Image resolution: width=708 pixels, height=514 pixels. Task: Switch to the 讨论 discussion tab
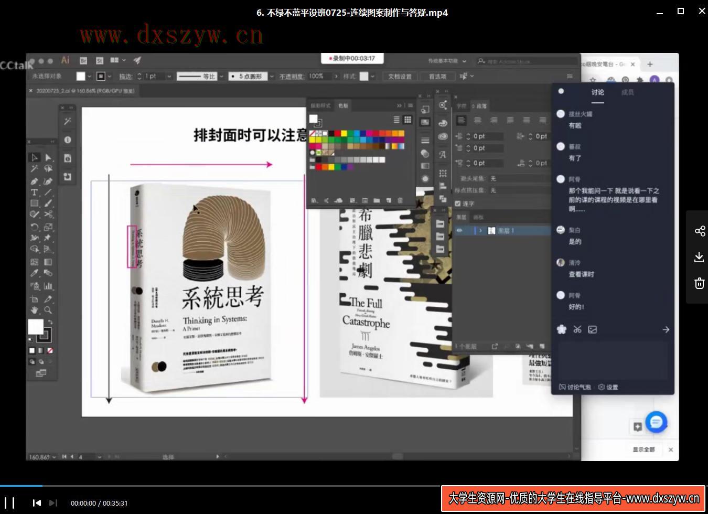pos(598,92)
